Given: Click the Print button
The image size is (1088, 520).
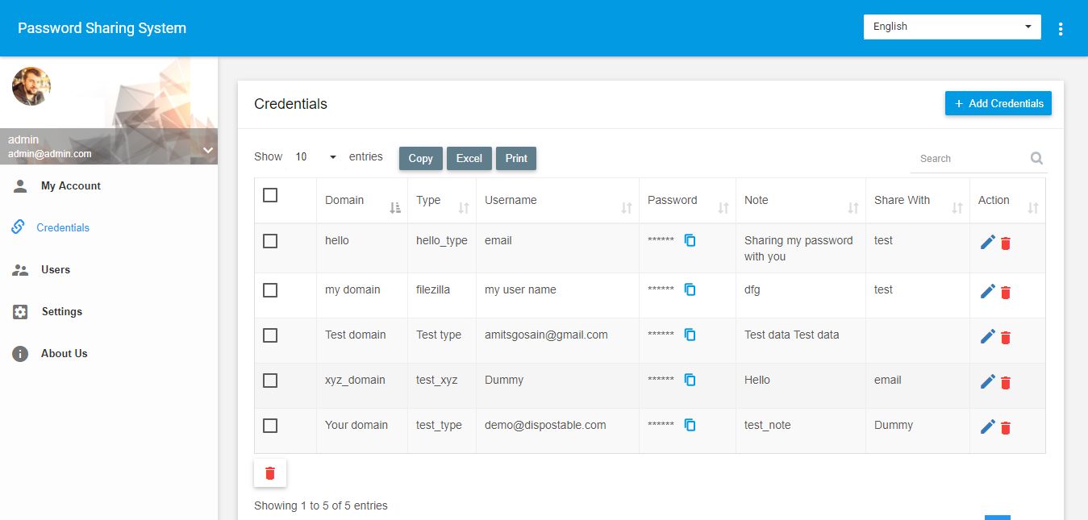Looking at the screenshot, I should tap(516, 158).
